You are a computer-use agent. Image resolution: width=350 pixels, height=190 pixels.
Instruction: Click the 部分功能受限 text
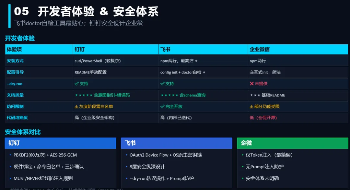click(267, 106)
